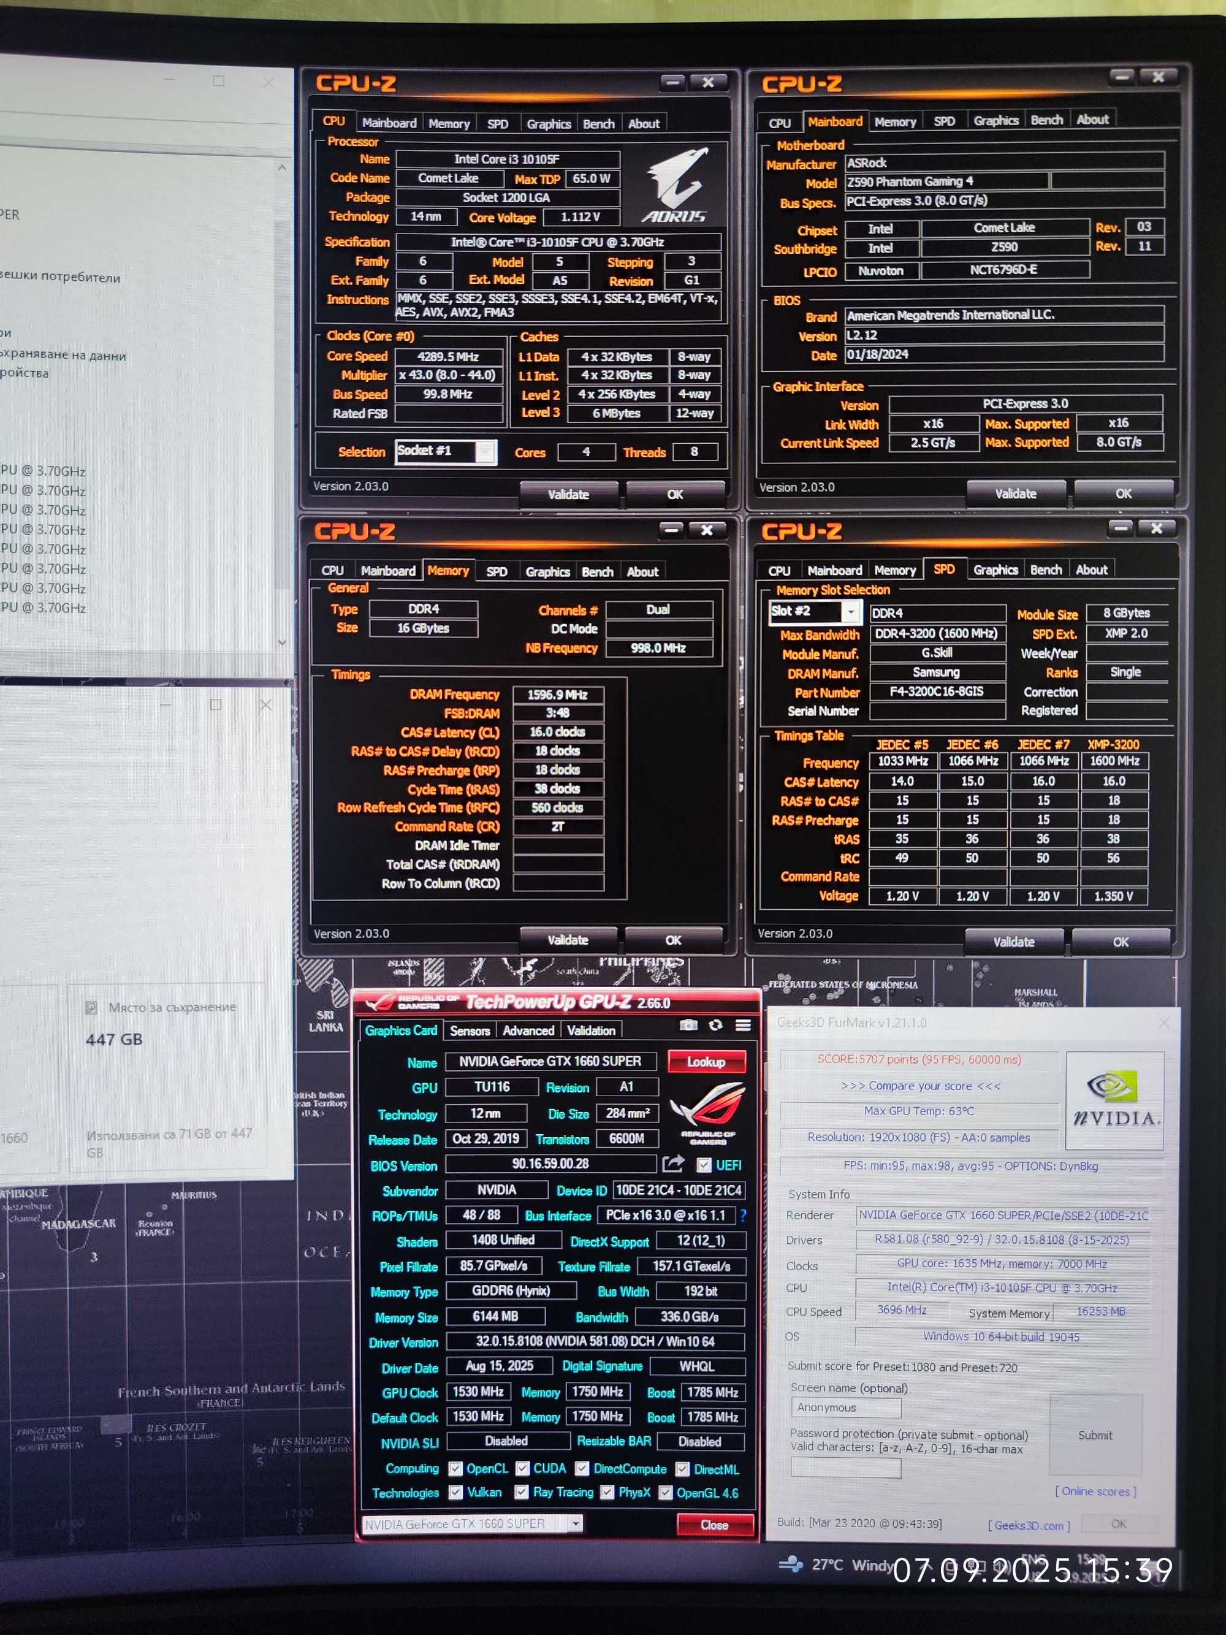Switch to Advanced tab in GPU-Z
The image size is (1226, 1635).
(528, 1031)
